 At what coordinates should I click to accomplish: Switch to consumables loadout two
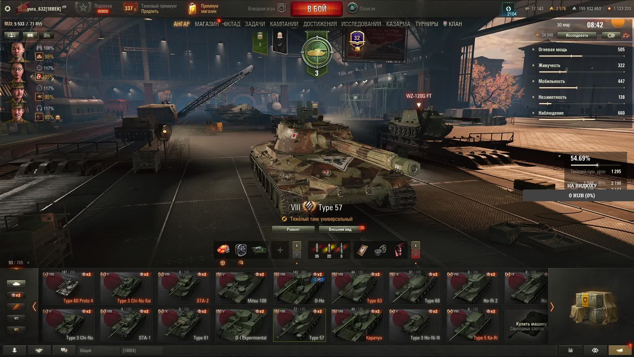point(415,254)
